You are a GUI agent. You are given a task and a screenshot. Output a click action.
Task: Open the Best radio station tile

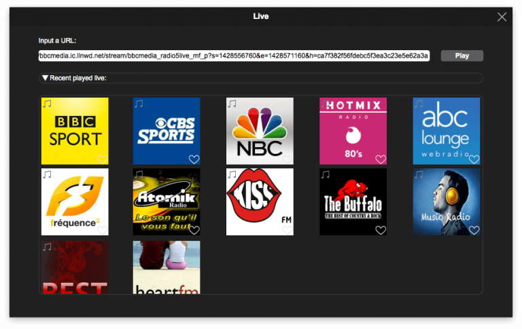click(x=75, y=267)
